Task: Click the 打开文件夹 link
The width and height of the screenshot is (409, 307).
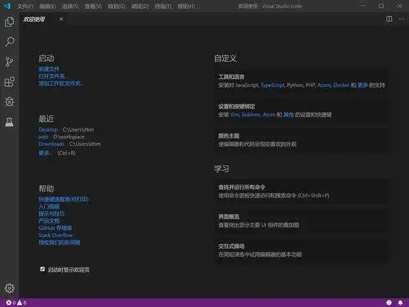Action: 53,76
